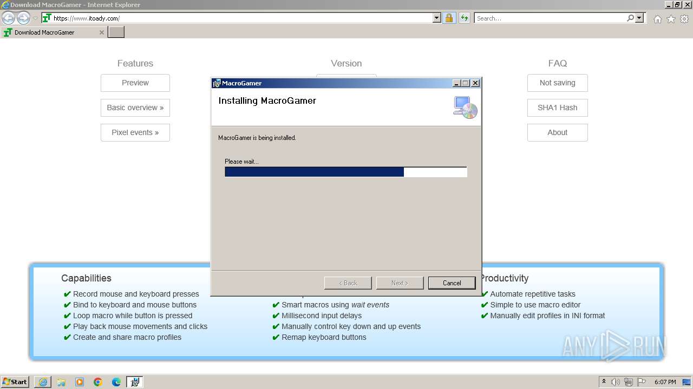The width and height of the screenshot is (693, 389).
Task: Click the Preview button under Features
Action: click(135, 83)
